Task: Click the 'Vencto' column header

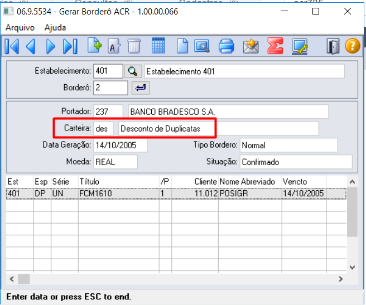Action: (x=304, y=182)
